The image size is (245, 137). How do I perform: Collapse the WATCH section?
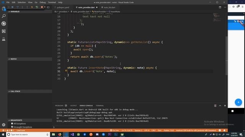coord(30,59)
